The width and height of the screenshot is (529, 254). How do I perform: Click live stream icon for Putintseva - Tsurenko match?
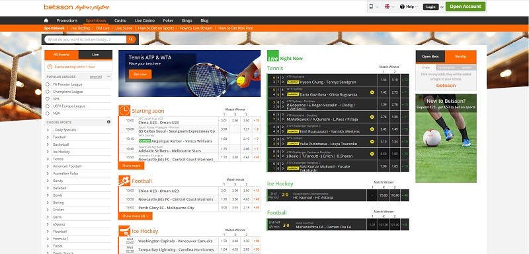click(x=372, y=142)
